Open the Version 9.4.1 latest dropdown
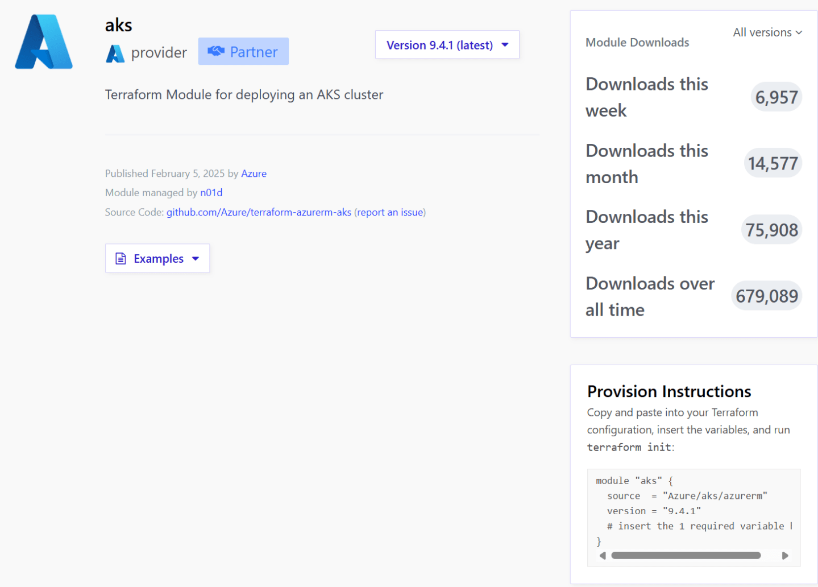The image size is (818, 587). (x=447, y=45)
